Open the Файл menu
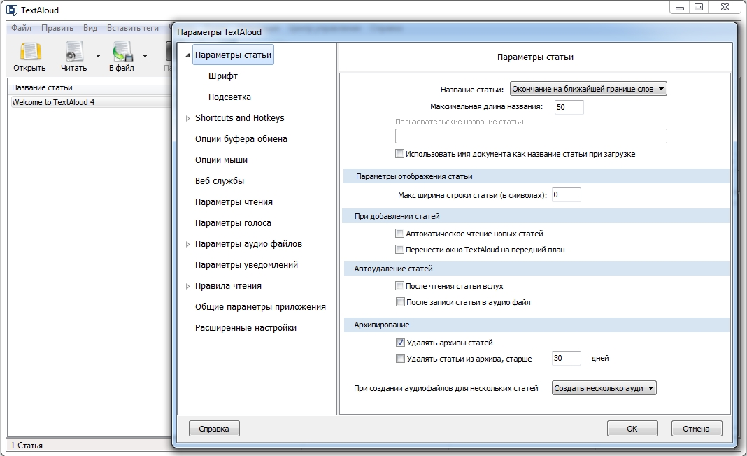 click(22, 28)
